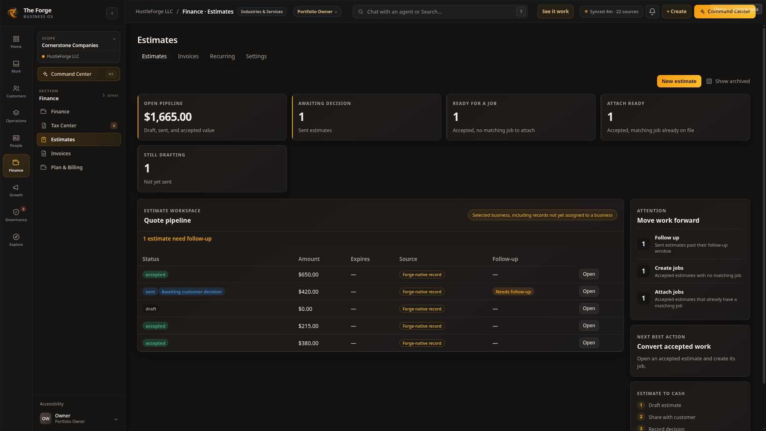Click the Synced 4m 22 sources status

(x=611, y=12)
